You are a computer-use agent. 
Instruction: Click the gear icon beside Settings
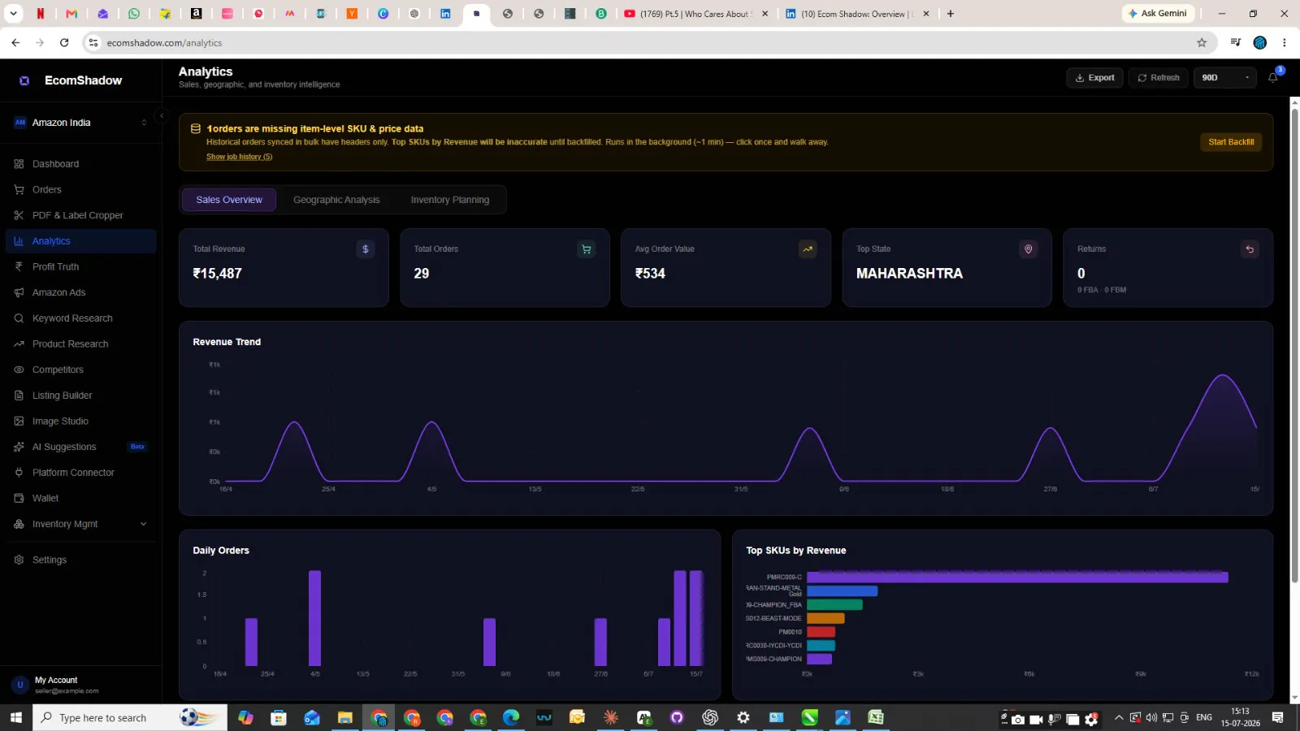point(19,560)
